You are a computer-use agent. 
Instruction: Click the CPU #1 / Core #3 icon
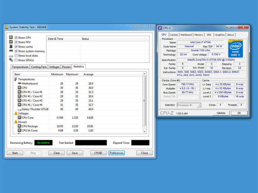click(19, 100)
